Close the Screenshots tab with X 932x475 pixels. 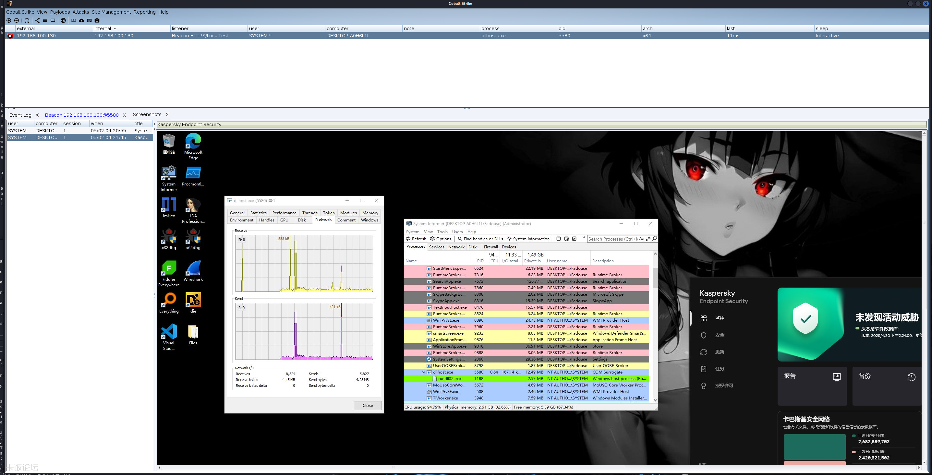point(167,114)
